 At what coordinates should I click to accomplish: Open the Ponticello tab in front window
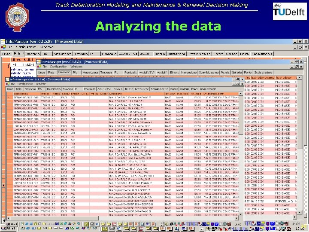(x=90, y=89)
